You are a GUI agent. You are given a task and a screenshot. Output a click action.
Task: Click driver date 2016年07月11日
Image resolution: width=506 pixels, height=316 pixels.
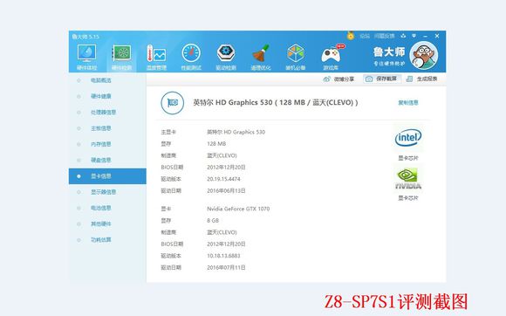coord(226,268)
